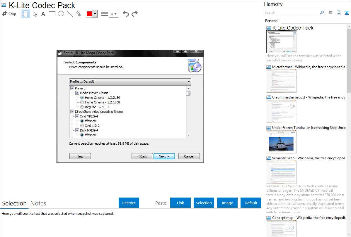Choose the arrow pointer tool
Image resolution: width=351 pixels, height=237 pixels.
(35, 14)
